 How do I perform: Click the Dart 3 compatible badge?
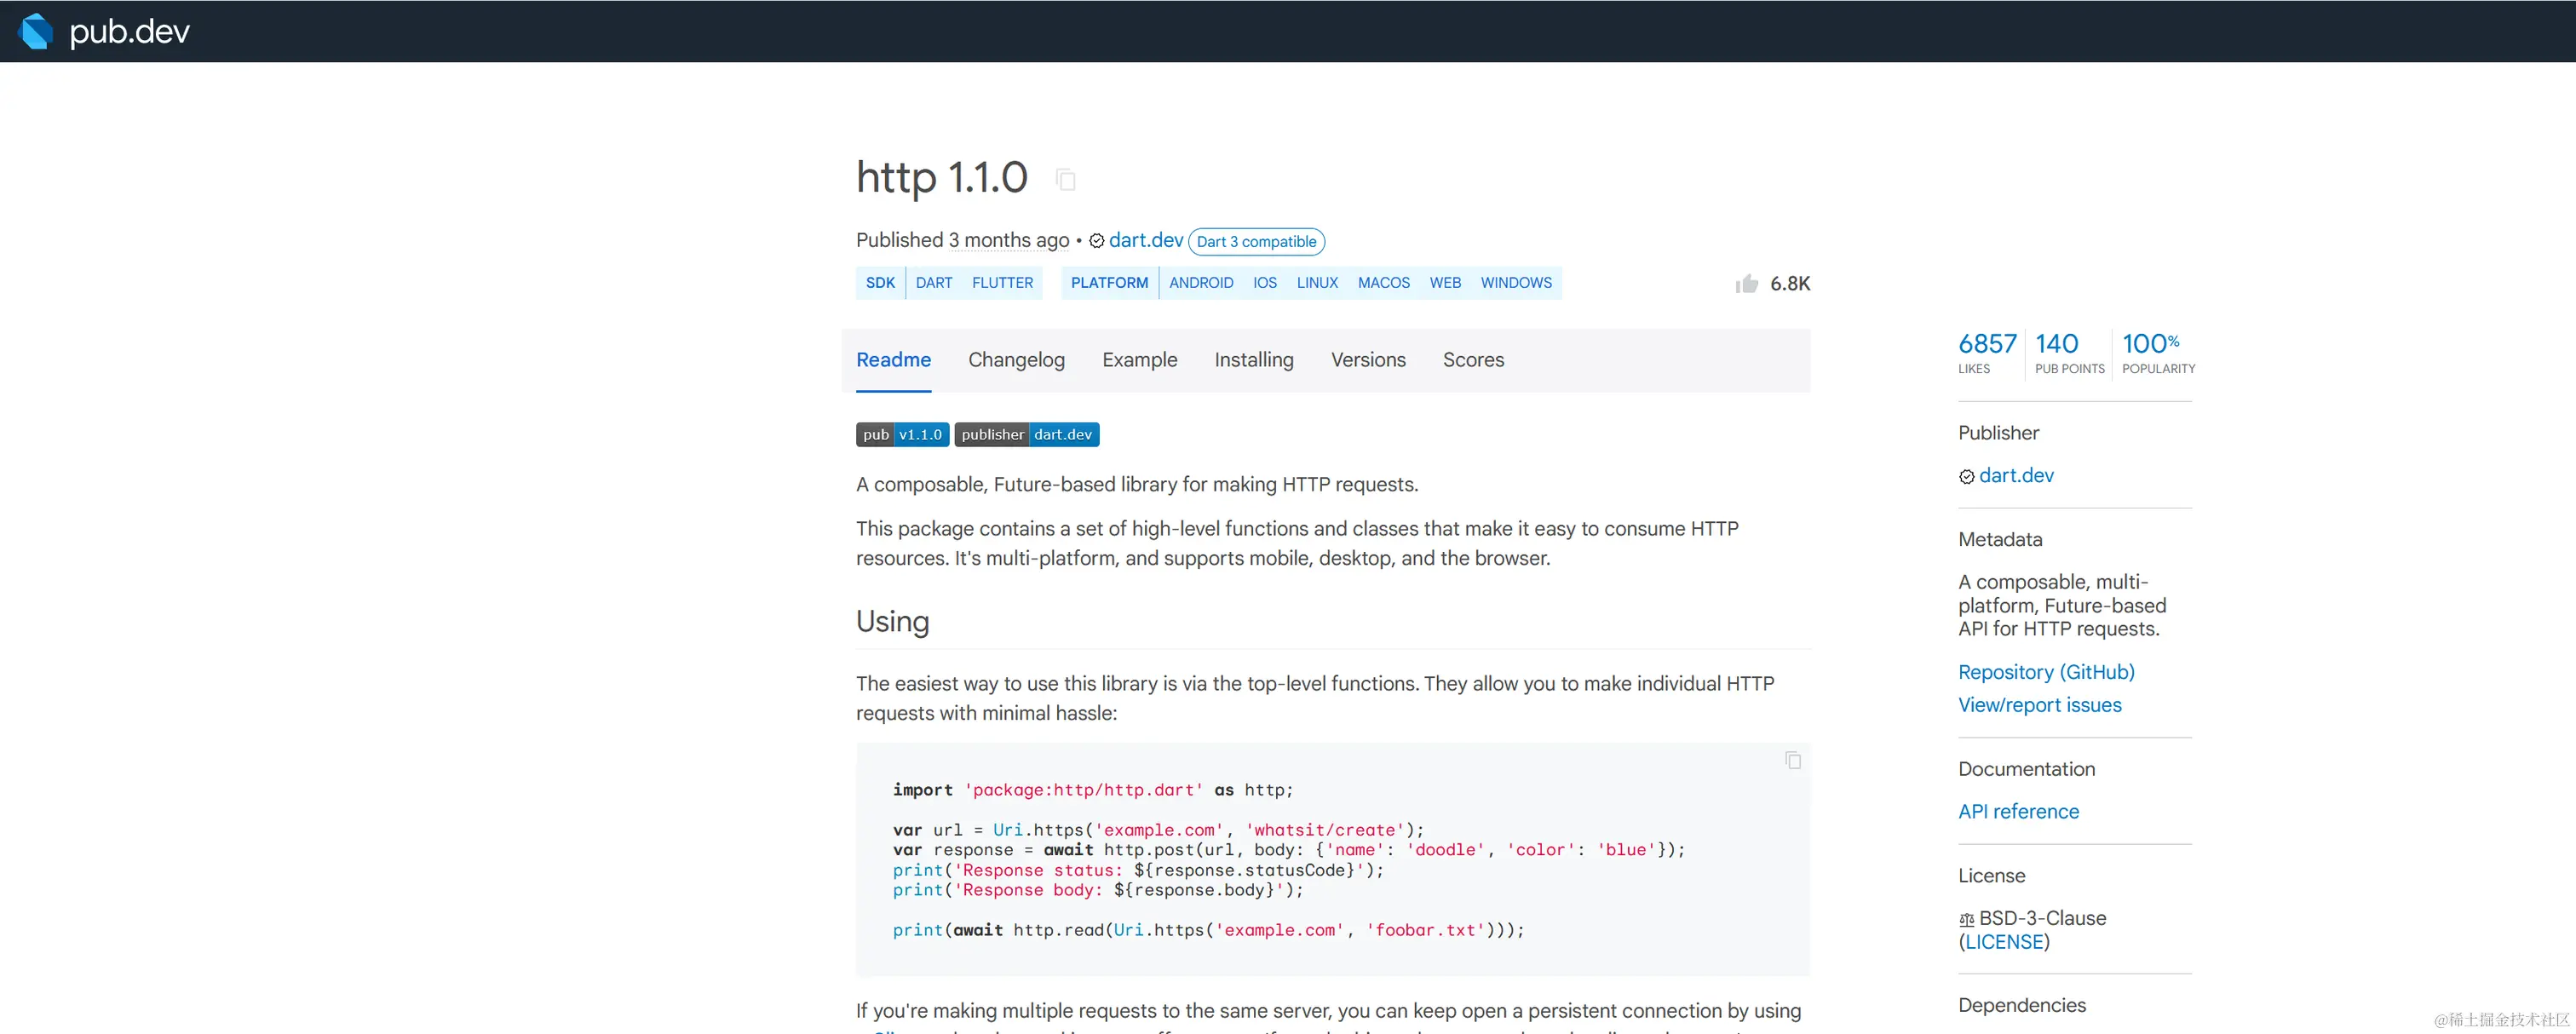(1256, 242)
